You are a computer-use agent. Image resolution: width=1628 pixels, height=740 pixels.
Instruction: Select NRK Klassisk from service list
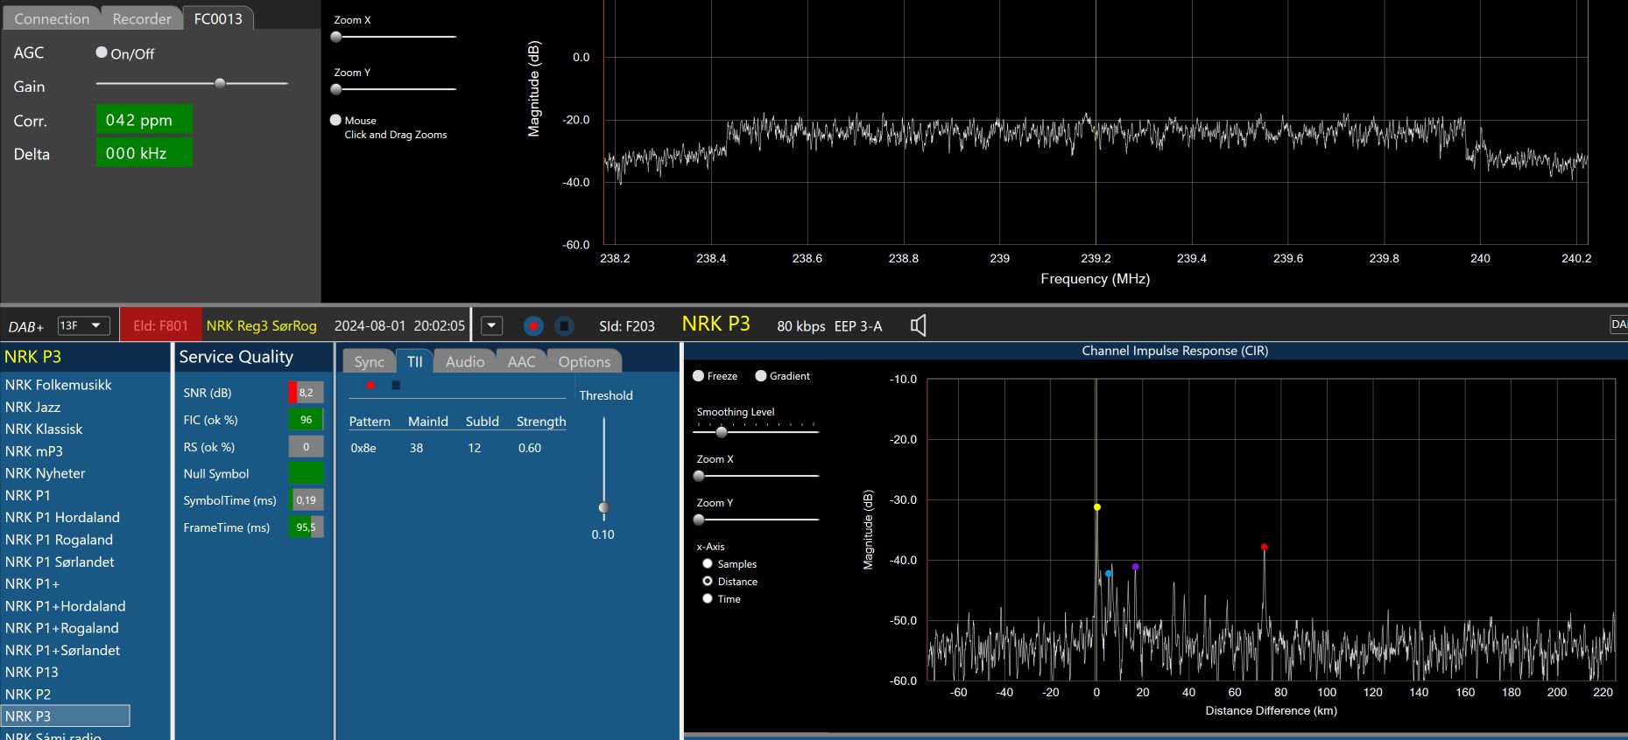click(44, 429)
